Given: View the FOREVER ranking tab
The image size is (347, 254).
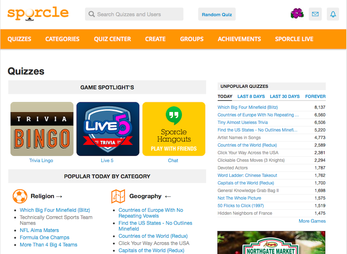Looking at the screenshot, I should pyautogui.click(x=315, y=96).
